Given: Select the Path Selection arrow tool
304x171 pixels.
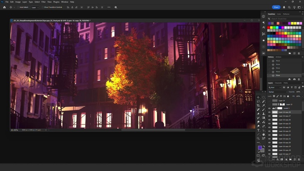Looking at the screenshot, I should 263,130.
